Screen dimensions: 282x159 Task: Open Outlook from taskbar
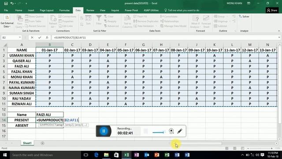(147, 155)
